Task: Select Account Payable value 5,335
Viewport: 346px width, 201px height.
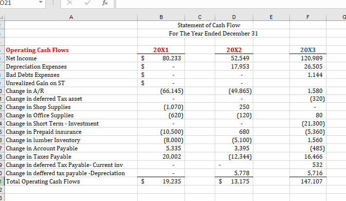Action: point(161,148)
